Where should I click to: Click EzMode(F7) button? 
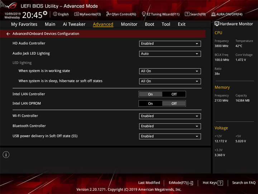coord(181,183)
